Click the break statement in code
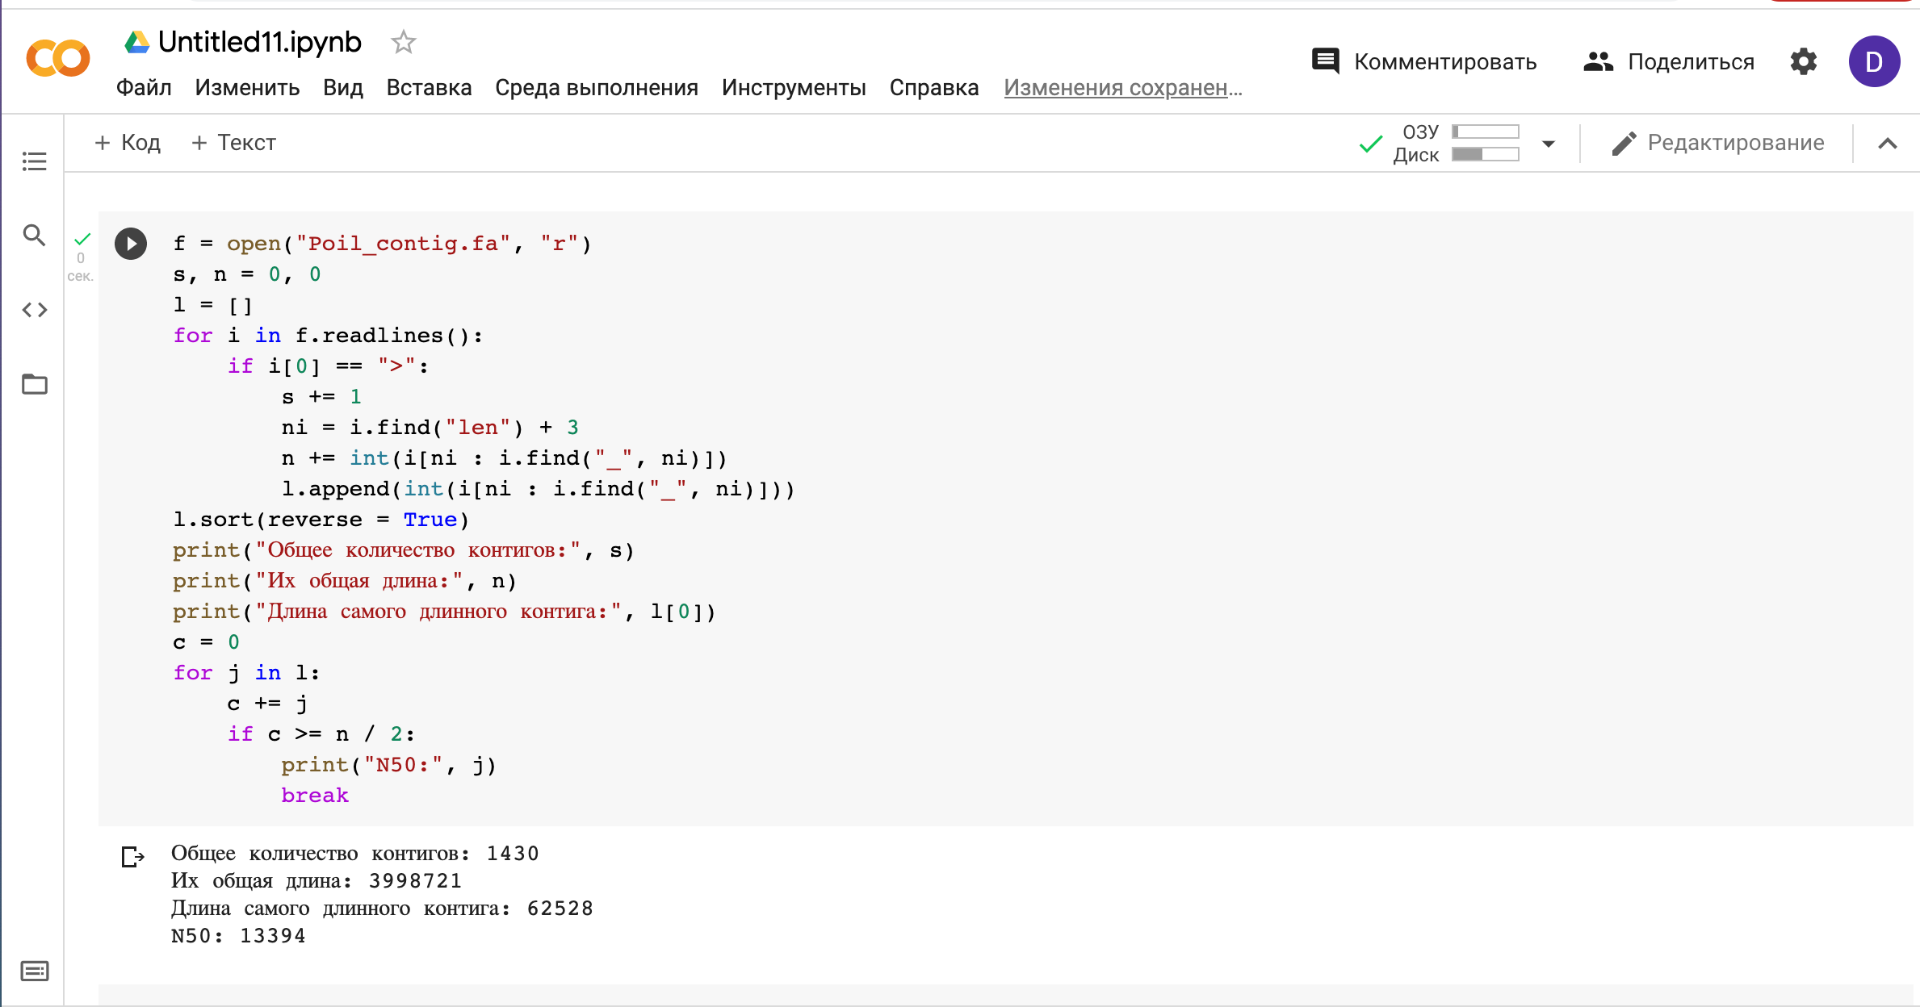 (x=315, y=796)
